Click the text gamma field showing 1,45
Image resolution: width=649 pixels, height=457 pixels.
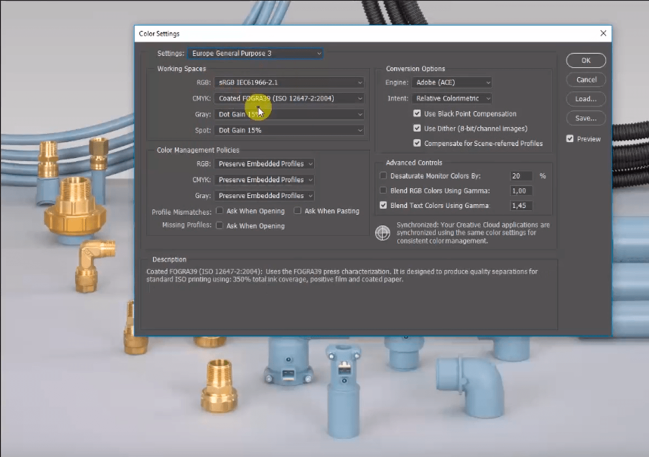click(521, 206)
